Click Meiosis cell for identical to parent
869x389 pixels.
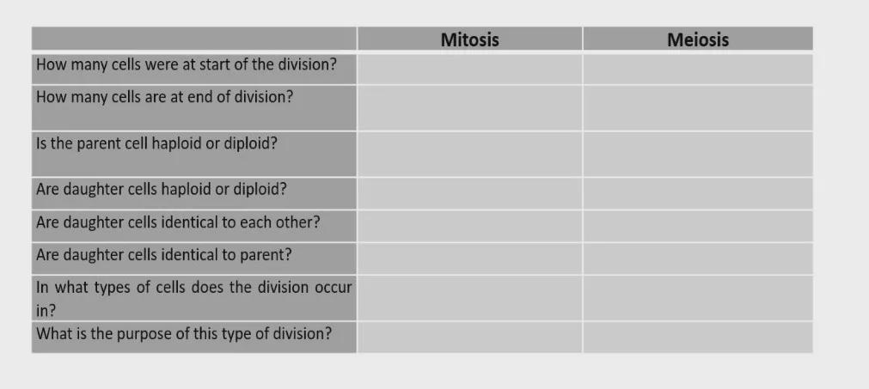pos(697,258)
